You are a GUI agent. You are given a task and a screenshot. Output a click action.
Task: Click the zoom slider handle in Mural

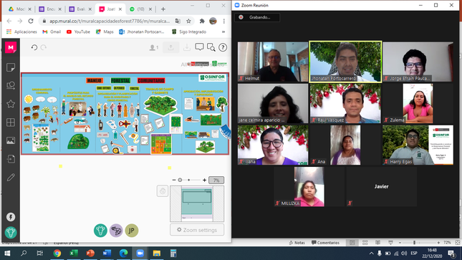coord(180,180)
